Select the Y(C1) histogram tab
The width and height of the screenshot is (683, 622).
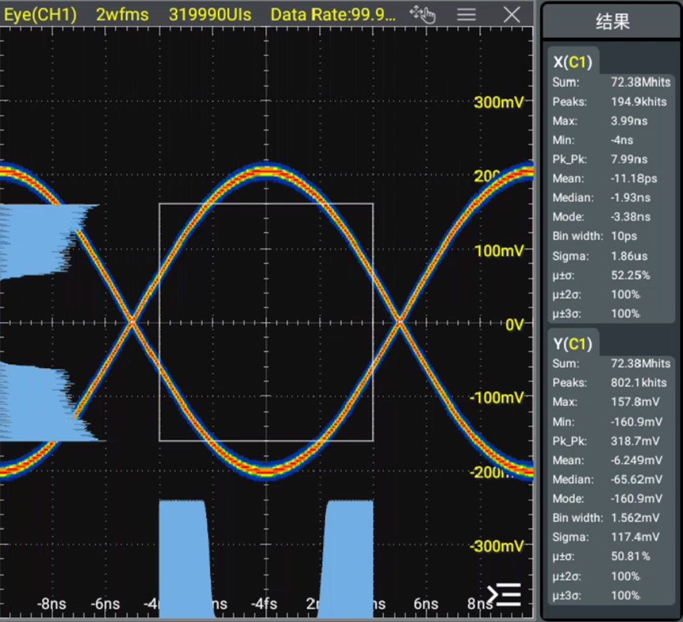572,343
